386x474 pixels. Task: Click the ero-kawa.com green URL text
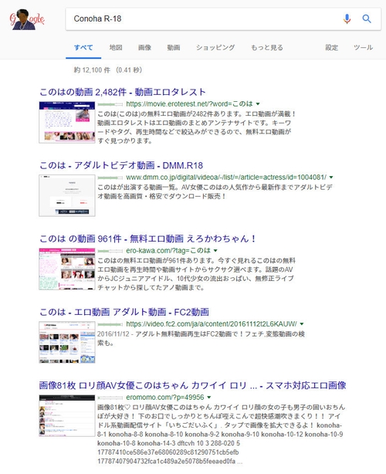point(168,251)
